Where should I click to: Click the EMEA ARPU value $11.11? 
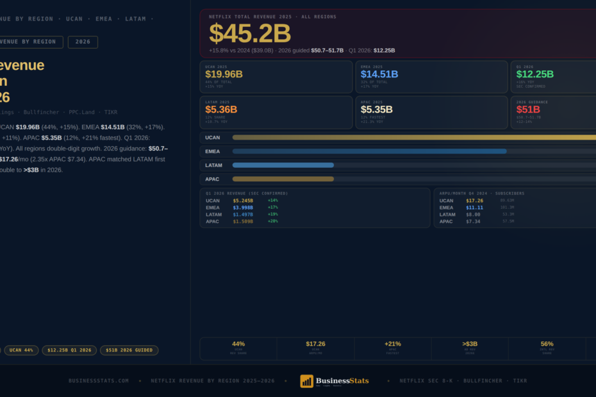point(475,207)
